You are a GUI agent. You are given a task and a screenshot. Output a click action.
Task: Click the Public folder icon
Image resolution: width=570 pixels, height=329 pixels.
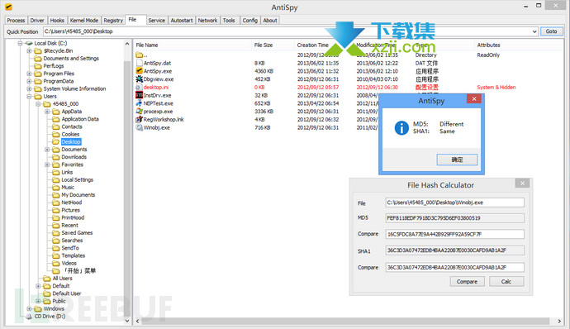pos(47,301)
